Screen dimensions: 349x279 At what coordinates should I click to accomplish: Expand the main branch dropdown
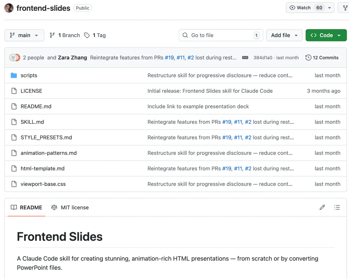point(24,36)
